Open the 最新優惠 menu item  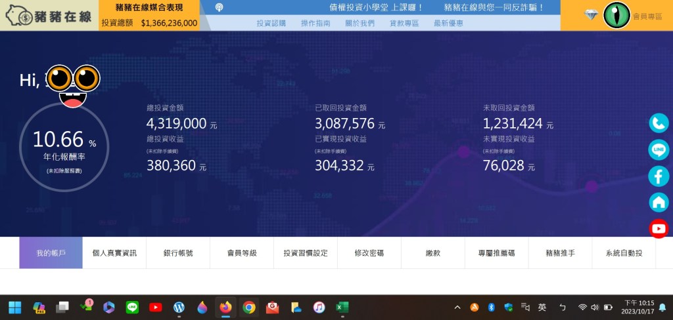(x=448, y=23)
